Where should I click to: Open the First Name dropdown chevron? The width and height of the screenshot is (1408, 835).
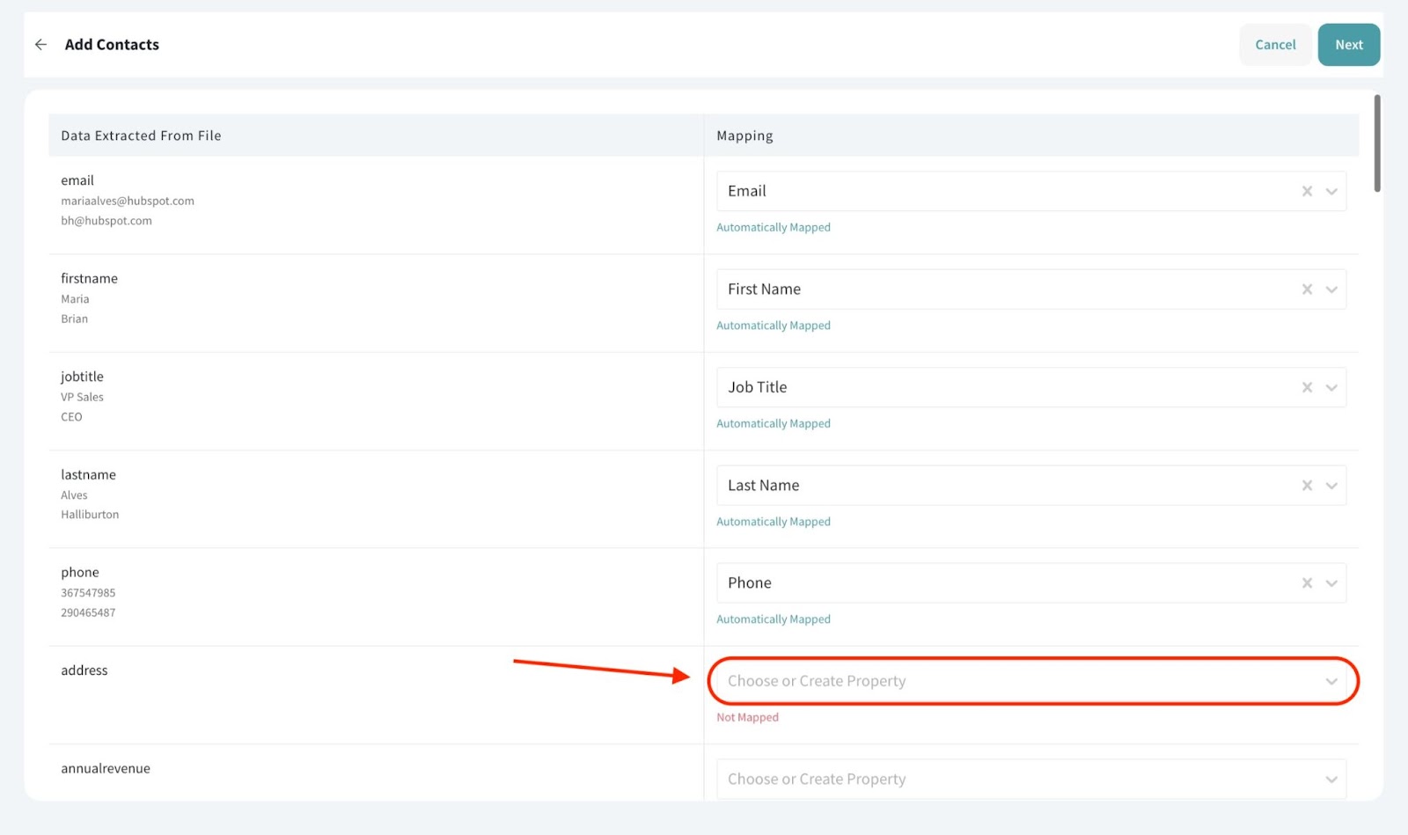pos(1331,289)
